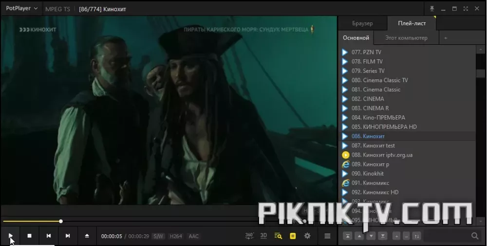Click the playlist search input field
The width and height of the screenshot is (487, 246).
[446, 236]
